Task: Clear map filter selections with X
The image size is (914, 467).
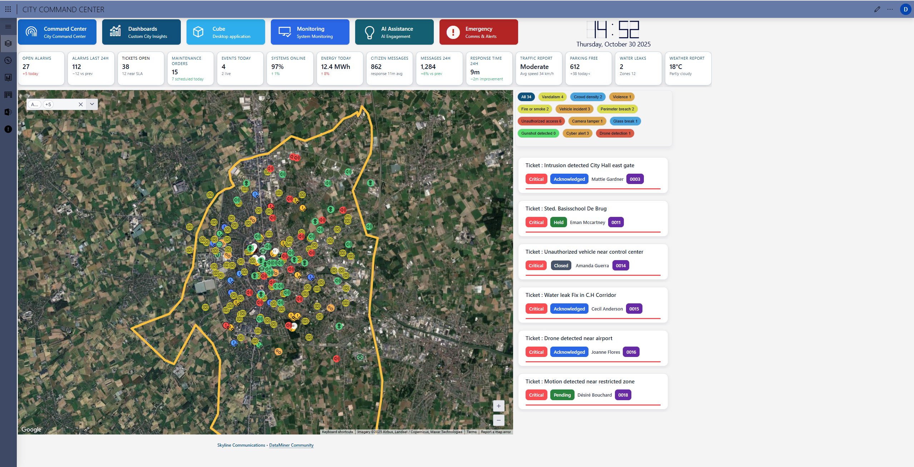Action: (80, 104)
